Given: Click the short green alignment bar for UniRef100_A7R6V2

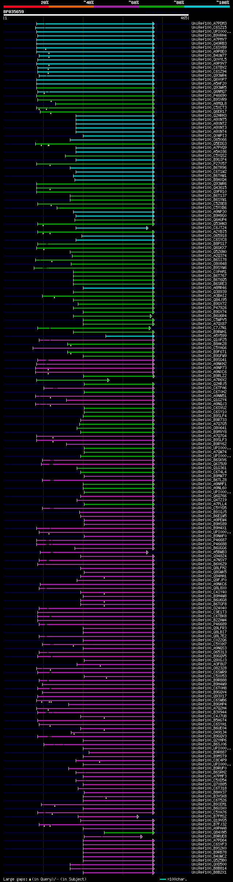Looking at the screenshot, I should click(72, 380).
